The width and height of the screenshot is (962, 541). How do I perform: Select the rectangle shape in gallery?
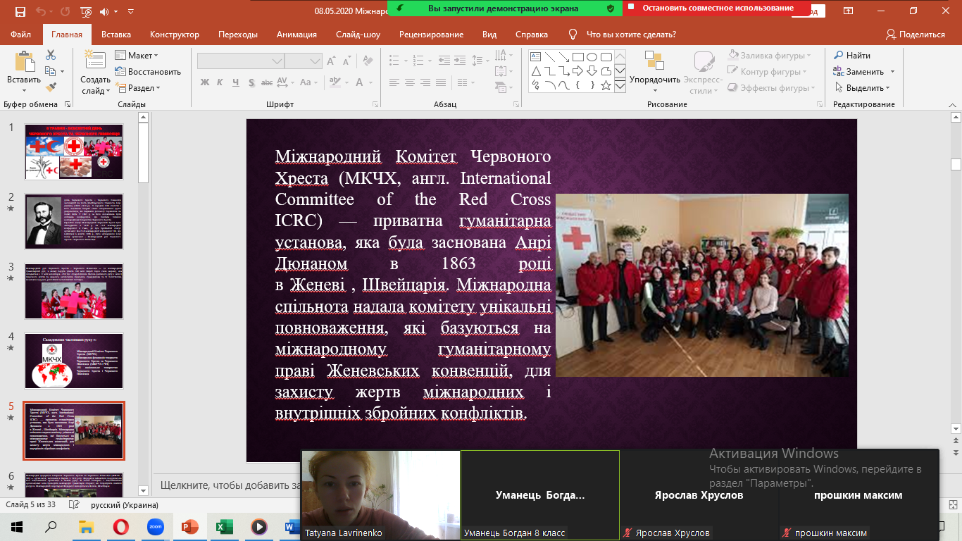[x=578, y=57]
